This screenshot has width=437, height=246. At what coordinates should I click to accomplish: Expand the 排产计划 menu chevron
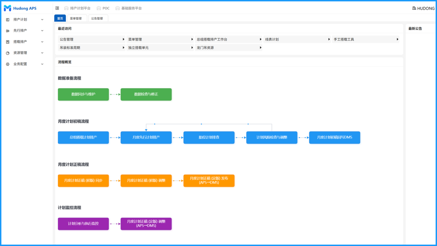pyautogui.click(x=42, y=19)
